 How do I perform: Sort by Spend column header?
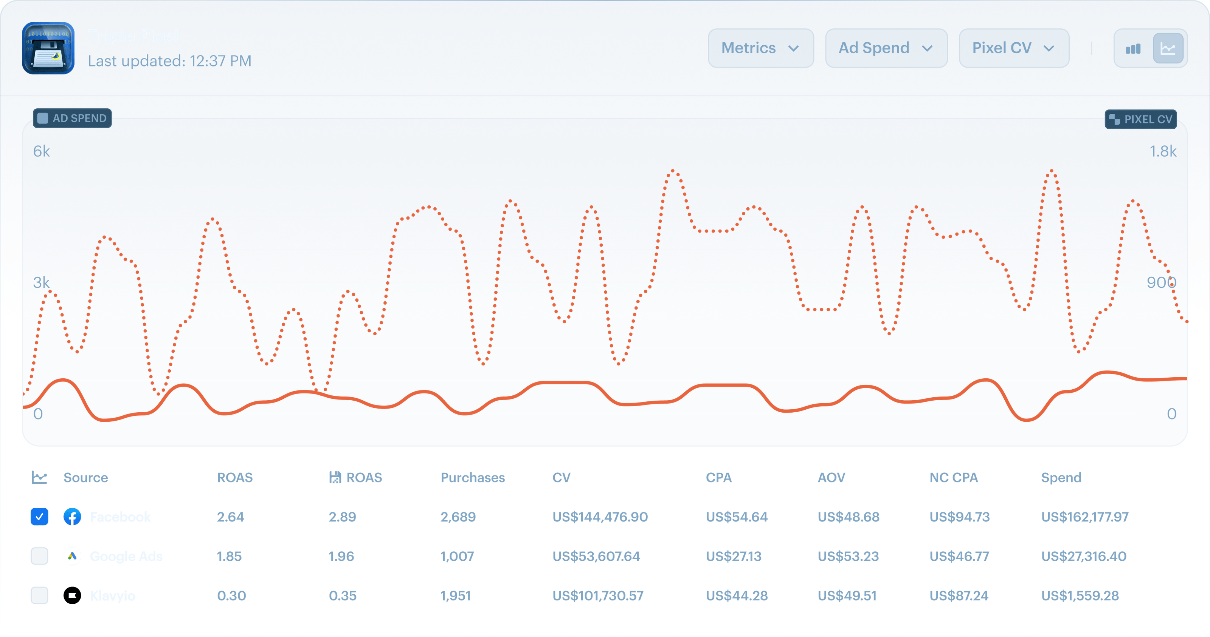click(x=1061, y=478)
